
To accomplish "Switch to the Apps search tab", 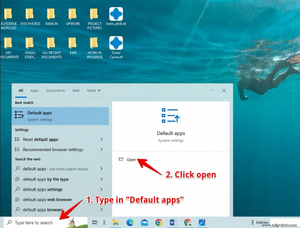I will point(34,90).
